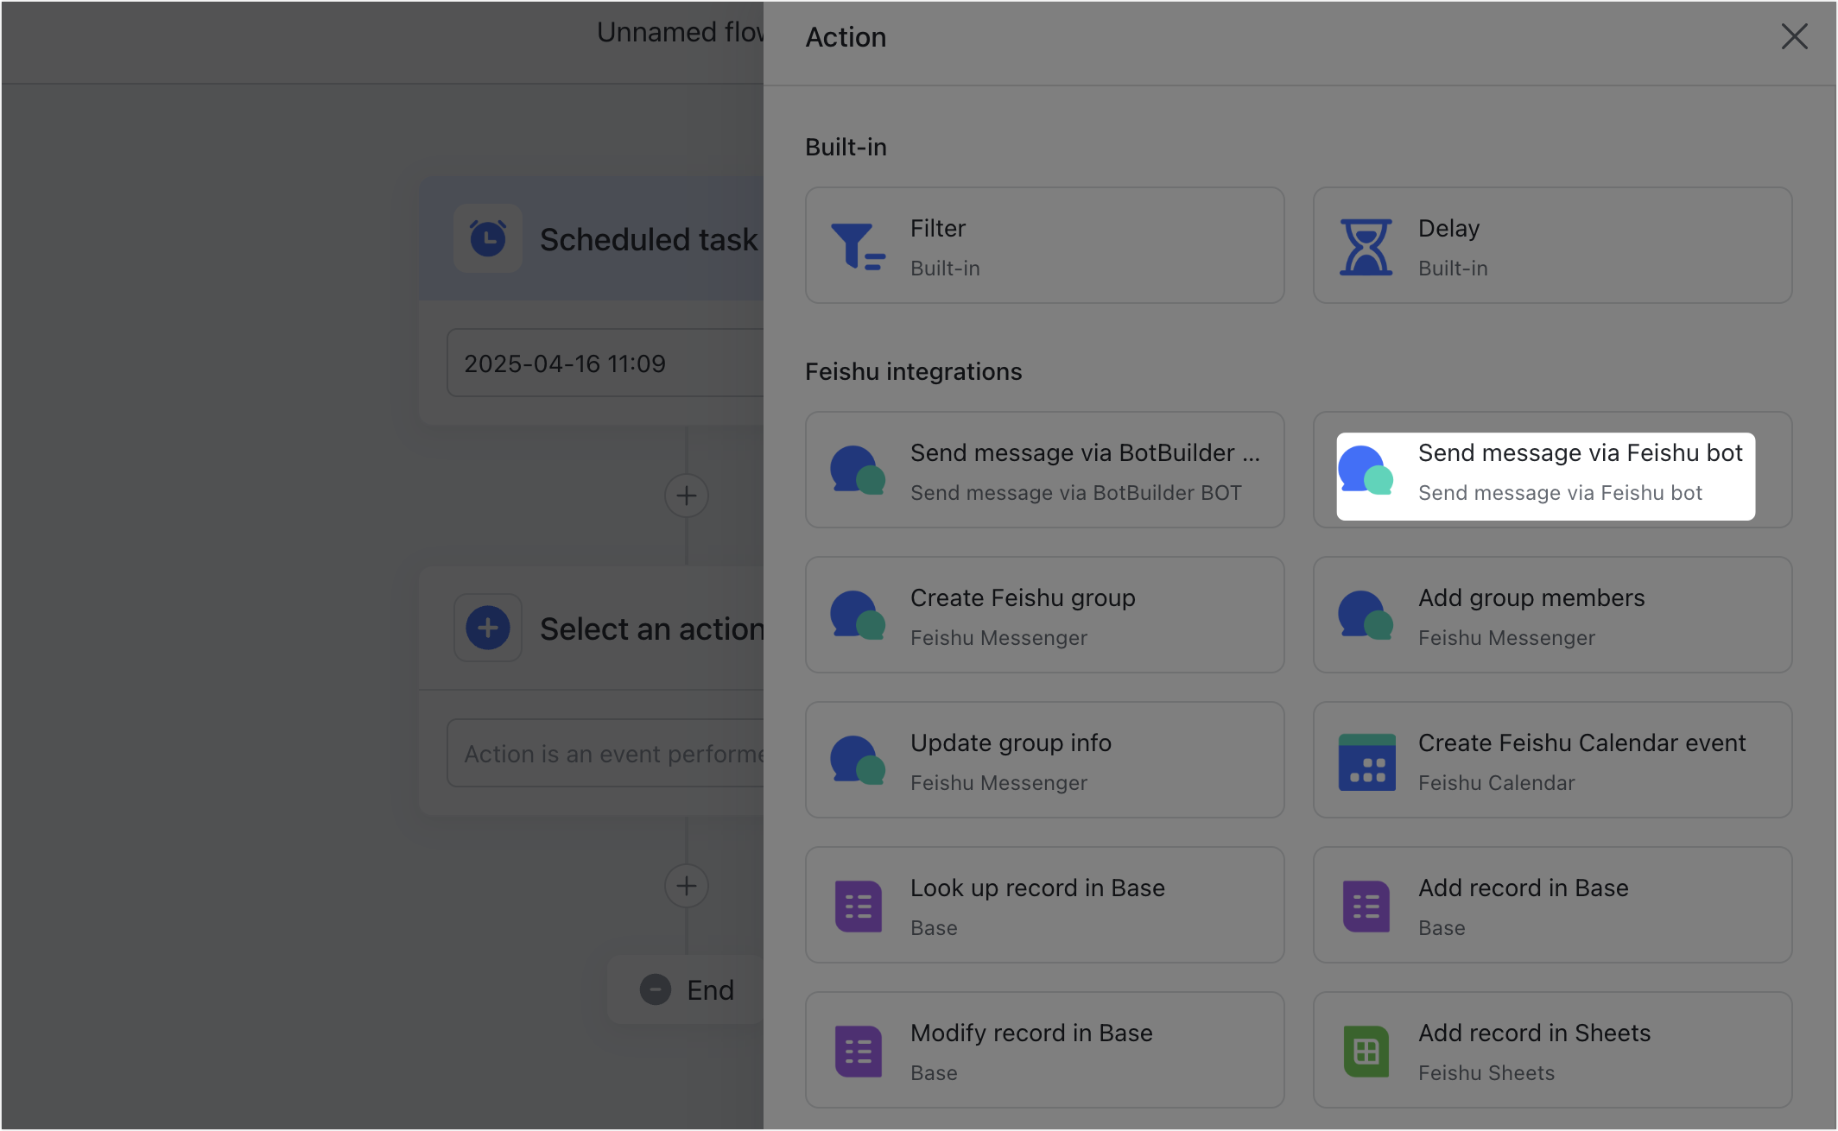Pick the Add group members action
Screen dimensions: 1838x1131
[x=1552, y=615]
